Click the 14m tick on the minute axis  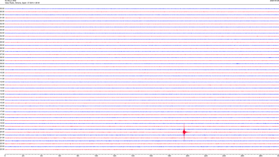click(133, 156)
